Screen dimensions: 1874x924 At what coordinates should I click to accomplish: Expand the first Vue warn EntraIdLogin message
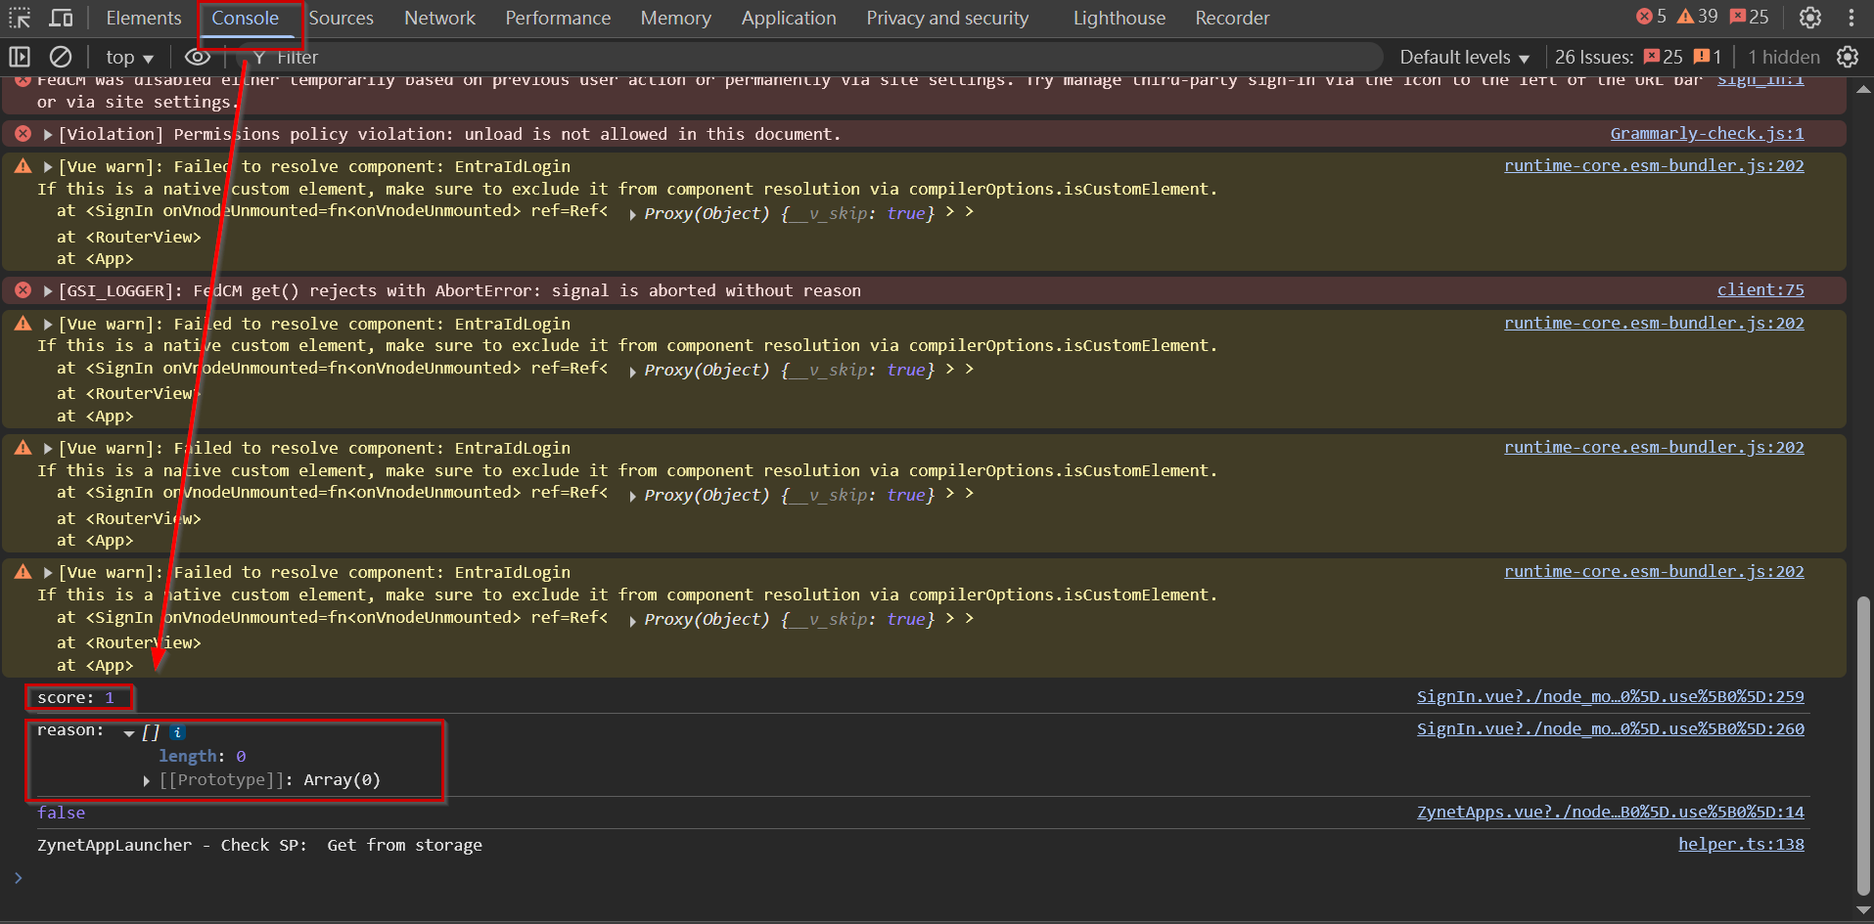pos(47,167)
